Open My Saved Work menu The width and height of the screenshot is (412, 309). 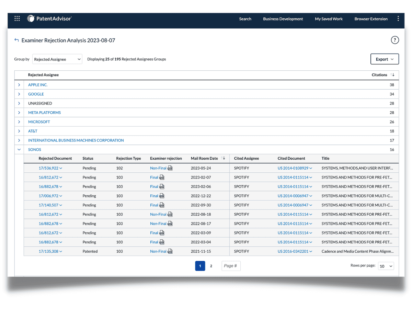click(x=329, y=19)
